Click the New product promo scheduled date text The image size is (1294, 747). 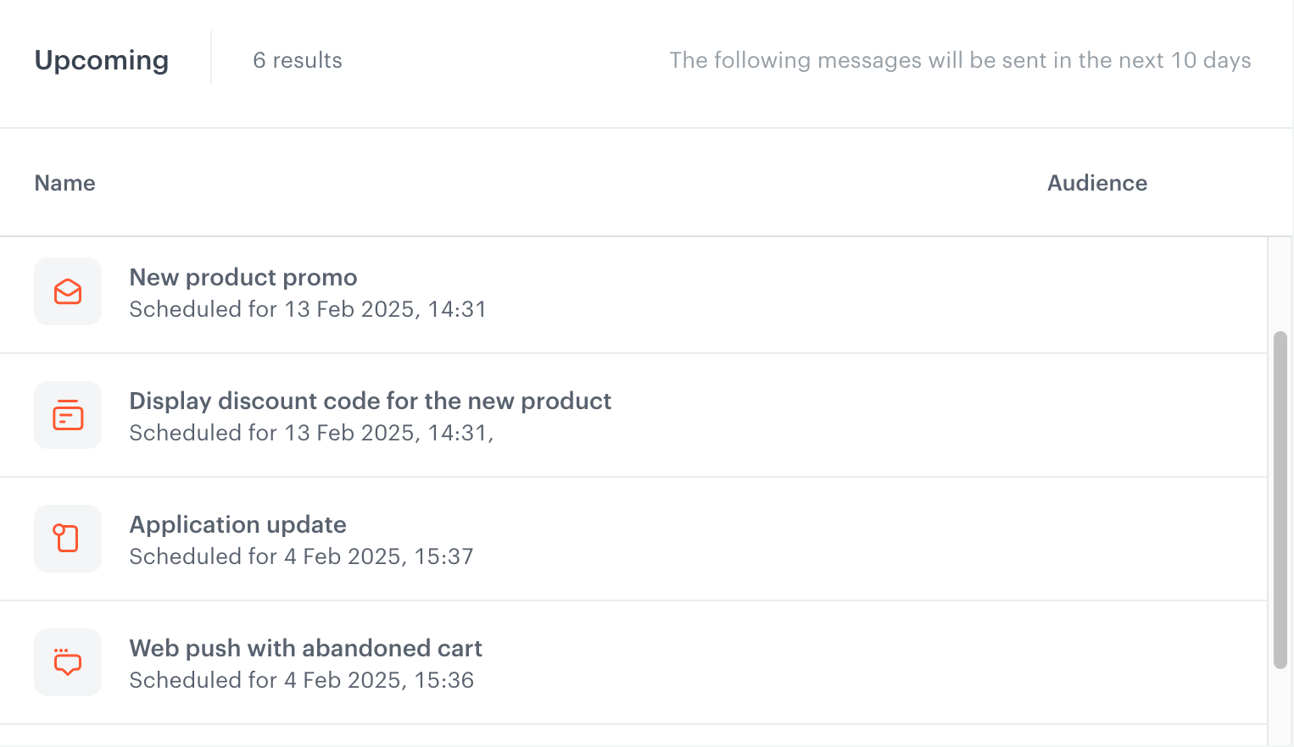[x=308, y=309]
